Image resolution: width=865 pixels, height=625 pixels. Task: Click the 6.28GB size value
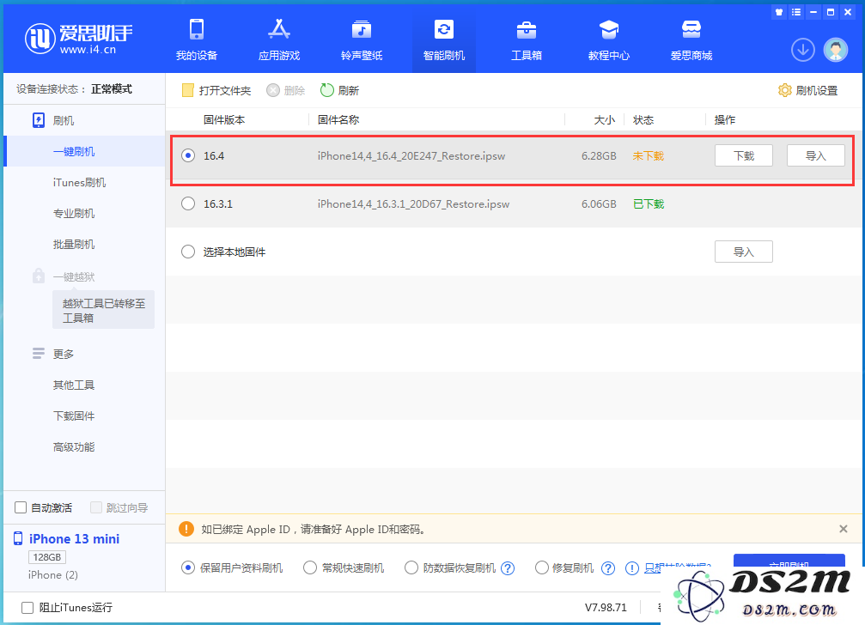point(599,156)
